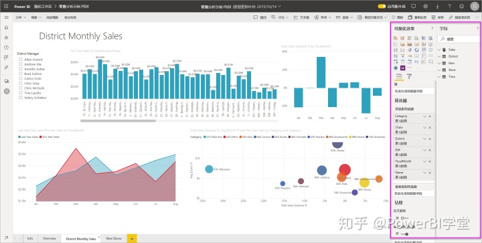Select gauge visualization icon
482x243 pixels.
click(x=410, y=56)
